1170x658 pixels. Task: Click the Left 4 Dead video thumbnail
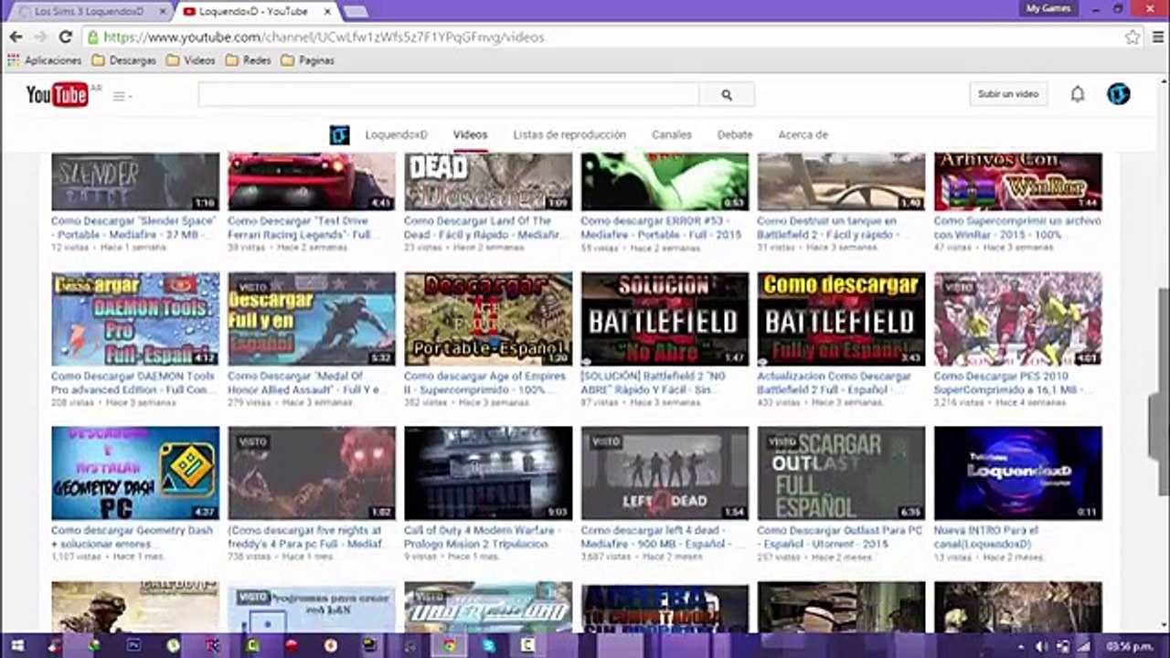coord(665,473)
